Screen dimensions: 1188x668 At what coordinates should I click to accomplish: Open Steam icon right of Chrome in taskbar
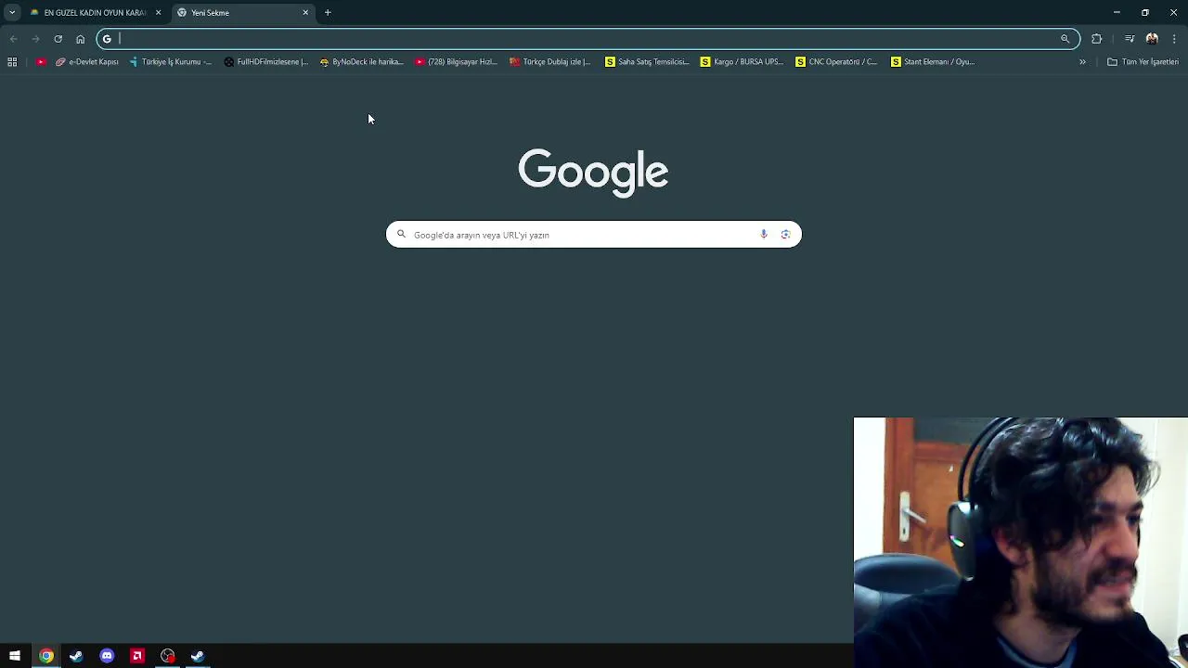pos(76,656)
